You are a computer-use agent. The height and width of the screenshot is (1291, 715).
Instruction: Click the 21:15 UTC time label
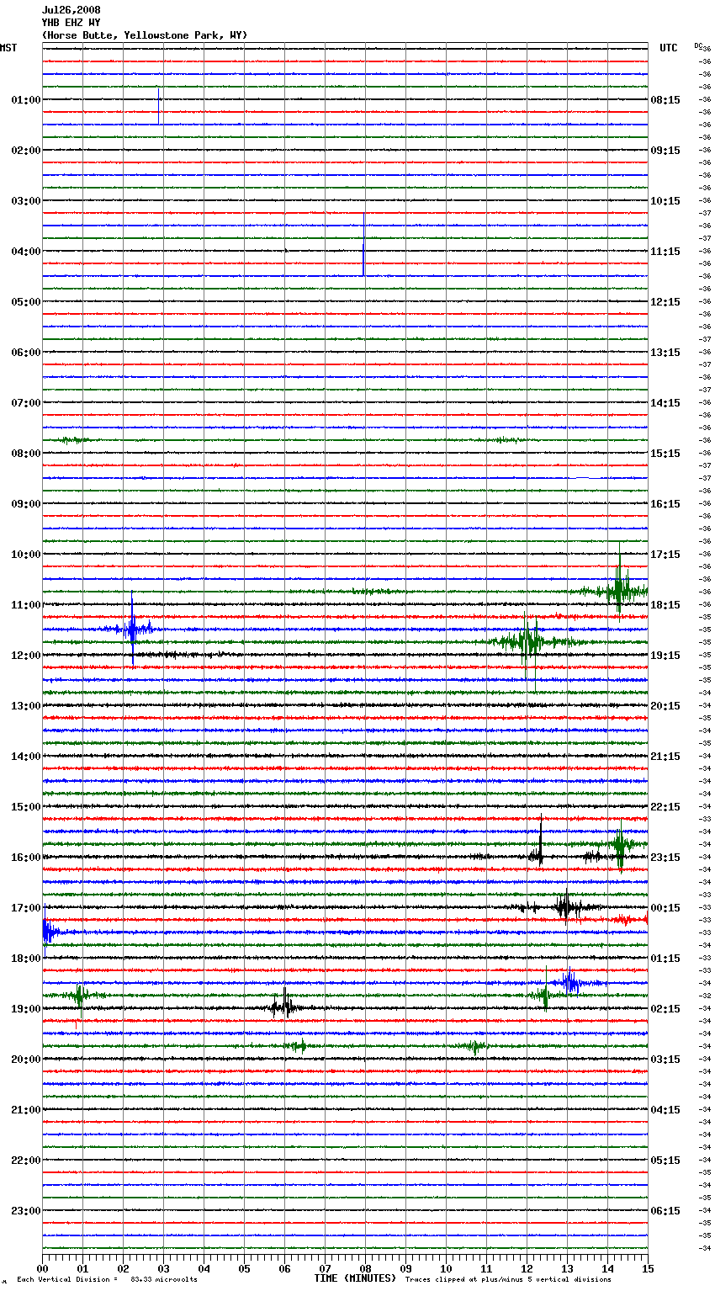[665, 757]
